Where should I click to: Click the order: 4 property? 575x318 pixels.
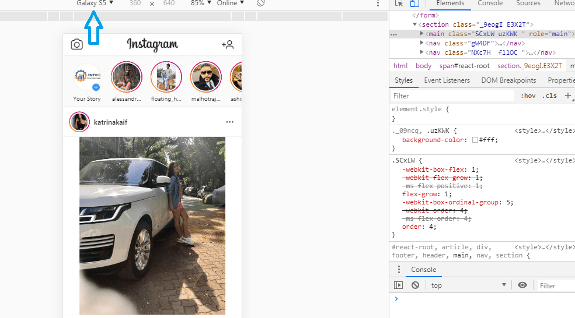coord(419,227)
